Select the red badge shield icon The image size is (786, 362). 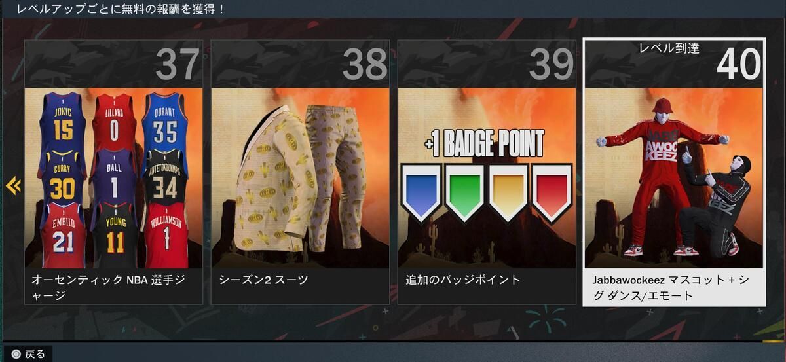coord(552,192)
